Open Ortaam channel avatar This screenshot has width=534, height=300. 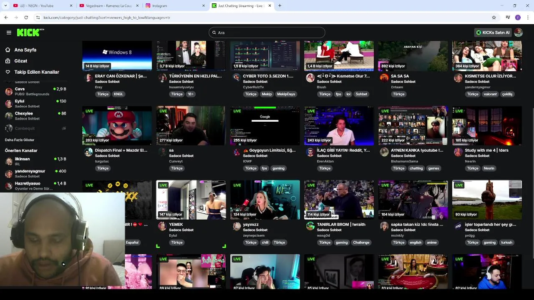pos(384,78)
